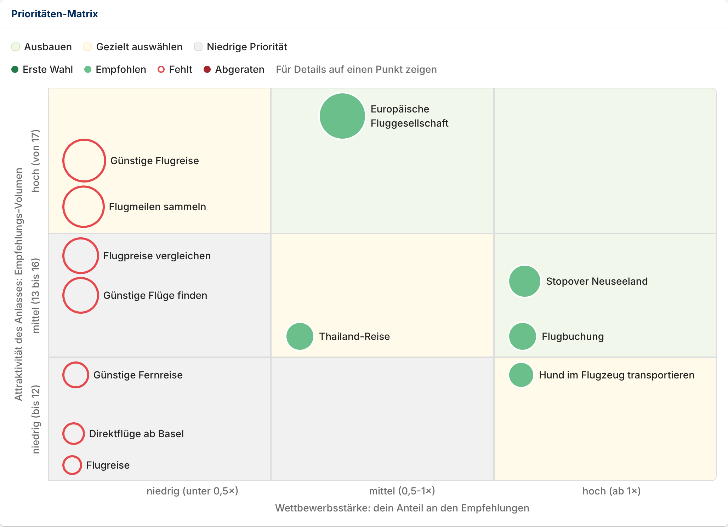Click the Wettbewerbsstärke axis title
The width and height of the screenshot is (728, 527).
(x=402, y=508)
